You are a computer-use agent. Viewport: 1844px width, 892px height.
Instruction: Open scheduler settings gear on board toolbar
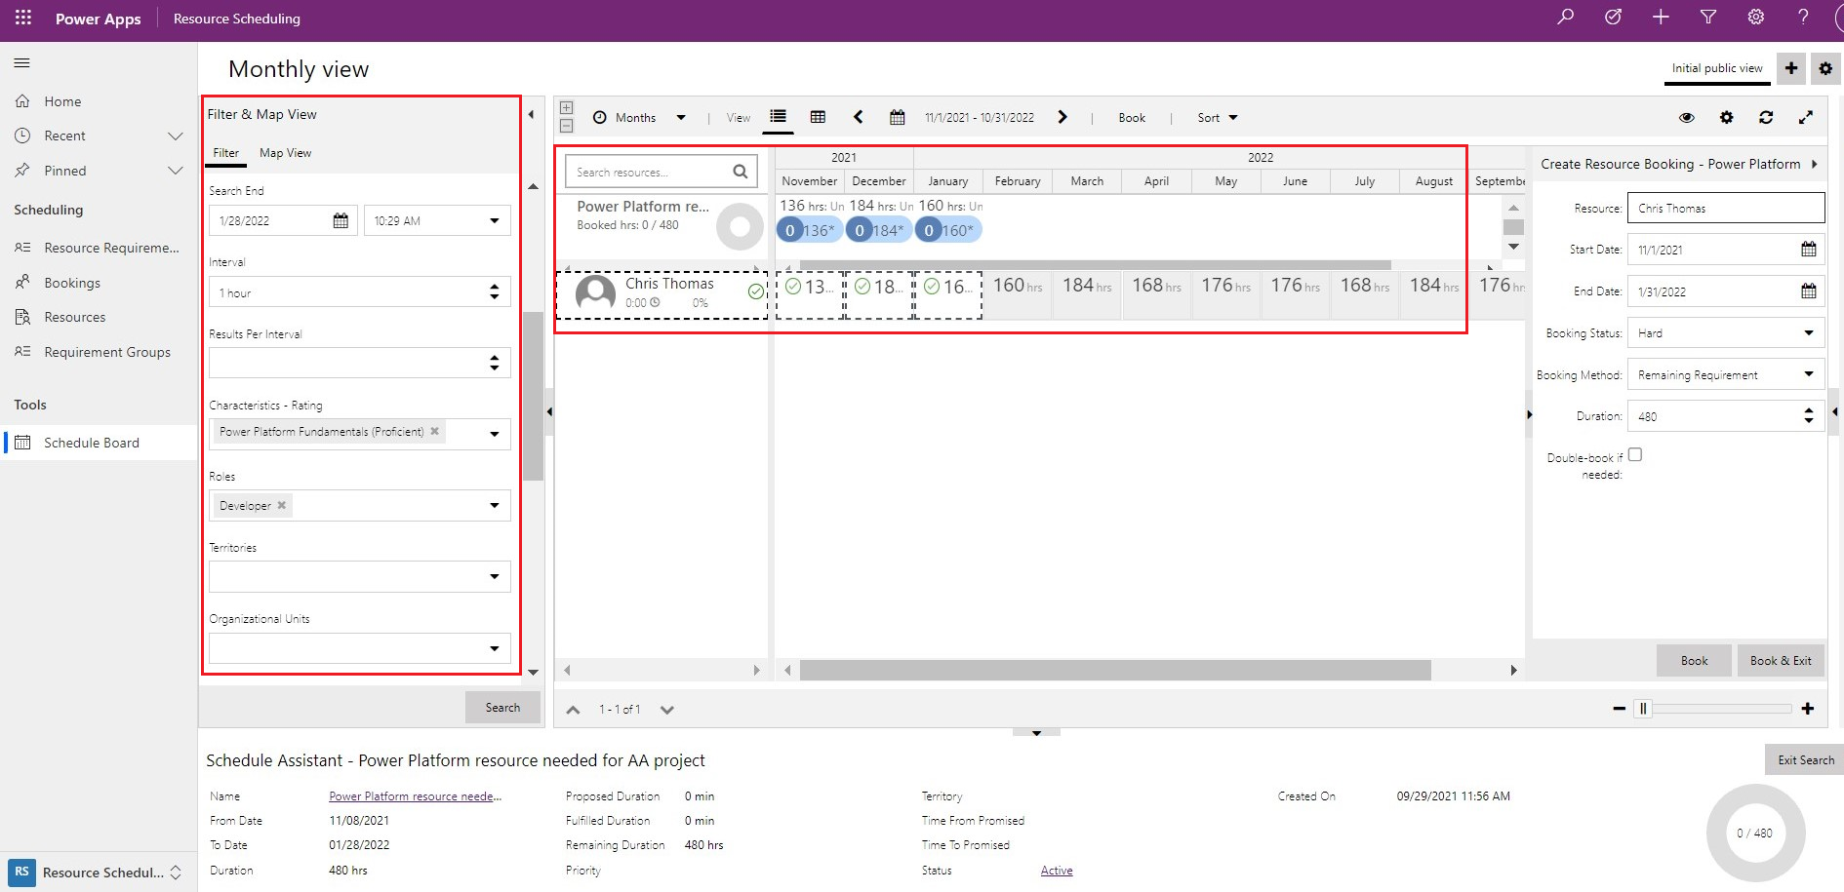pos(1726,117)
